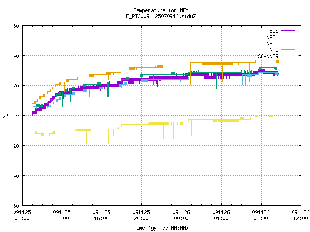This screenshot has height=232, width=310.
Task: Click the NPI legend label
Action: pos(274,50)
